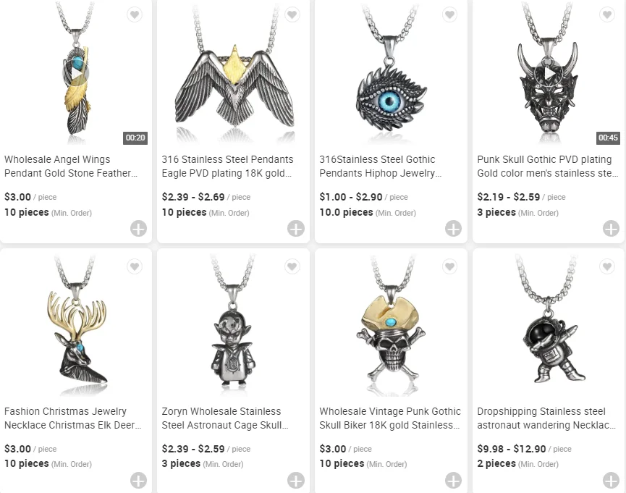This screenshot has width=626, height=493.
Task: Add Gothic eye pendant using plus icon
Action: click(x=454, y=229)
